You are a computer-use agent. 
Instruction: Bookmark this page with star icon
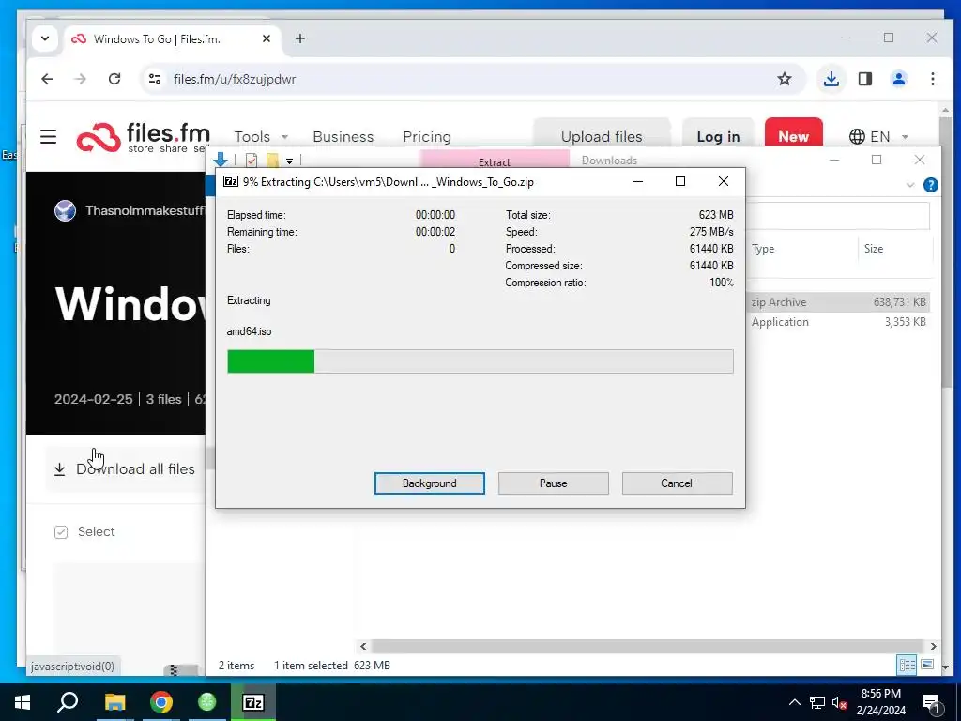point(784,79)
